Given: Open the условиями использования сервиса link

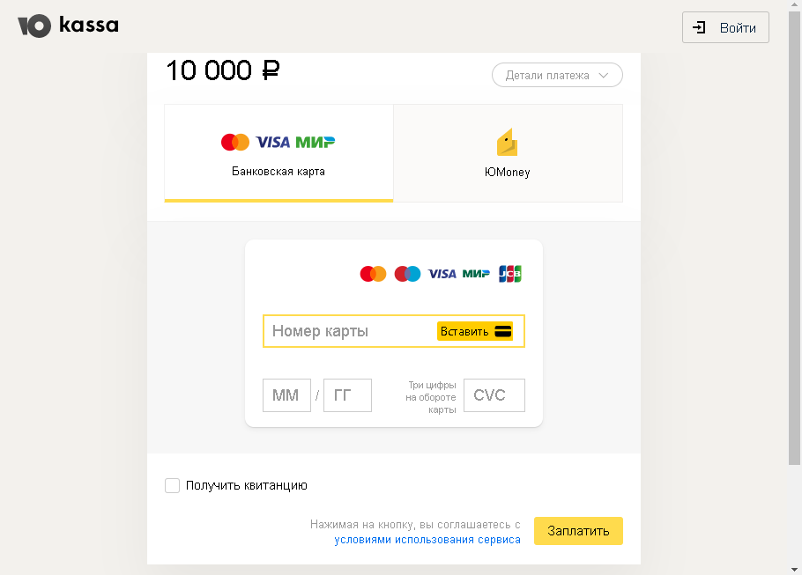Looking at the screenshot, I should (427, 540).
